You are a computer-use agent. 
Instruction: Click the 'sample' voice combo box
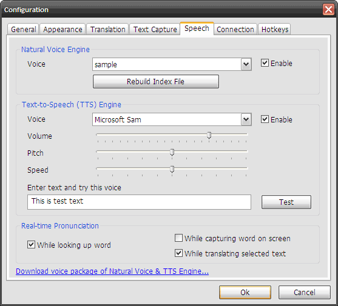172,64
